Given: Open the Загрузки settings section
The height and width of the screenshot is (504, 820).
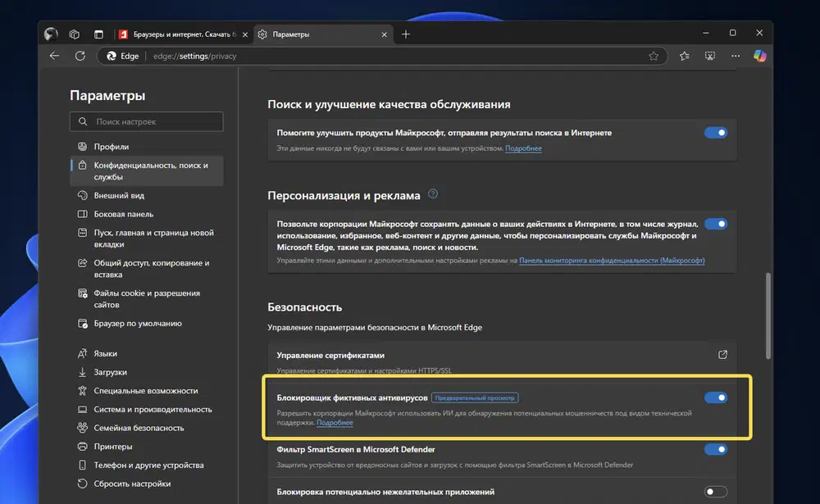Looking at the screenshot, I should 147,372.
